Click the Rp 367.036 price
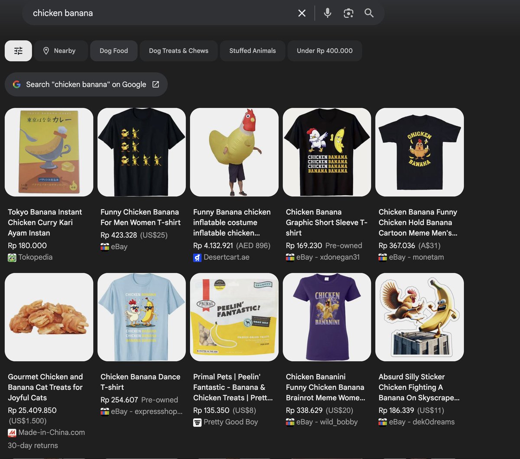 pyautogui.click(x=397, y=246)
